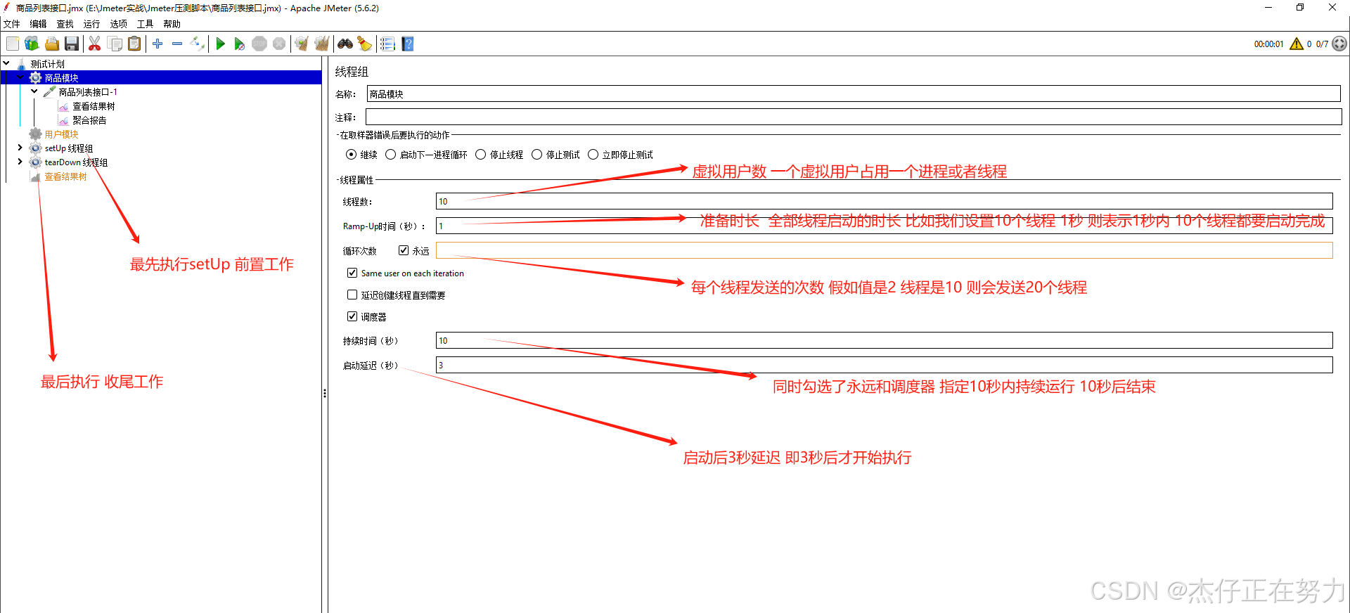Open the 帮助 menu

pyautogui.click(x=172, y=24)
